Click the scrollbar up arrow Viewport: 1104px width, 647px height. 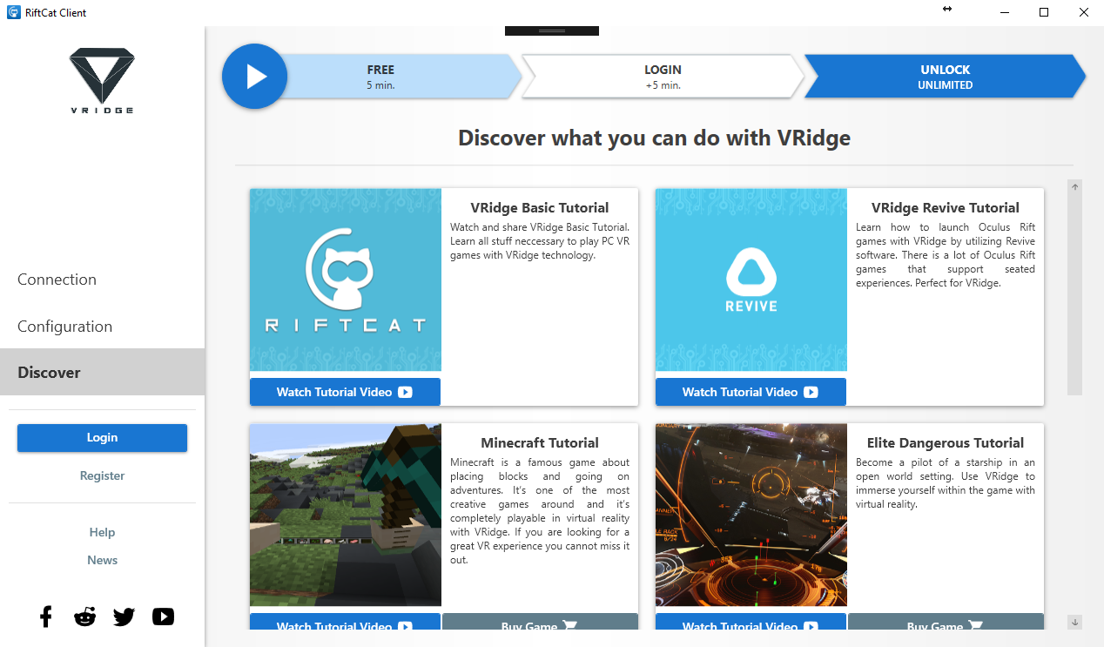[x=1075, y=187]
